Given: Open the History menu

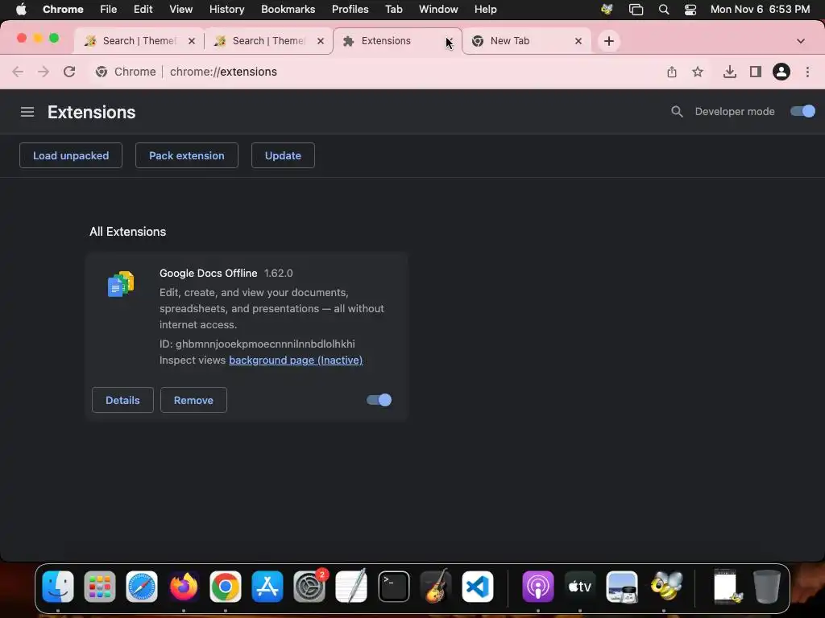Looking at the screenshot, I should [226, 10].
